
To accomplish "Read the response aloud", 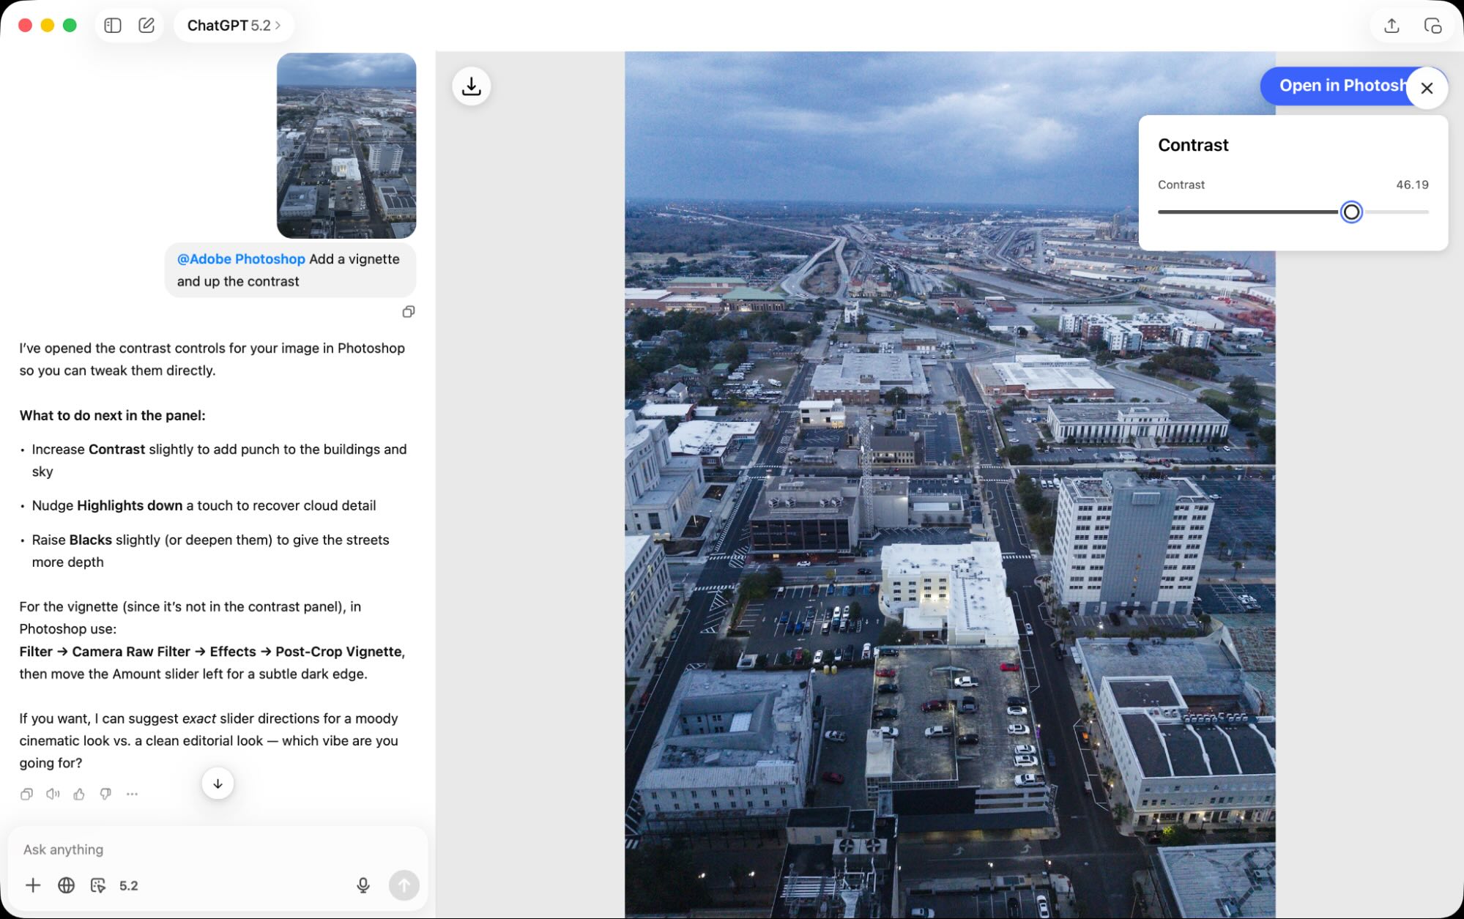I will (x=53, y=794).
